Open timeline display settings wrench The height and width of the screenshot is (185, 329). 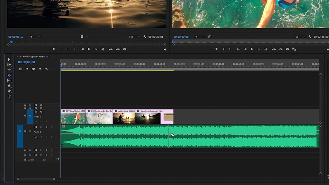46,69
